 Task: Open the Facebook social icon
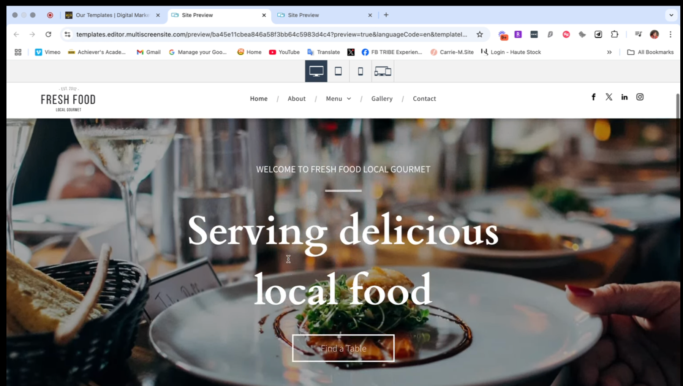click(593, 97)
